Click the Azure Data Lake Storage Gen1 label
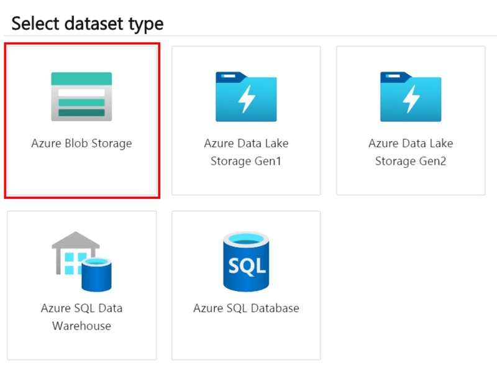The height and width of the screenshot is (368, 497). coord(246,152)
